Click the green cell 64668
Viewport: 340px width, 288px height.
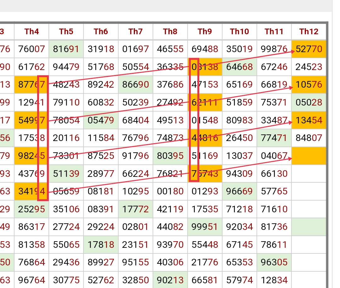point(240,67)
